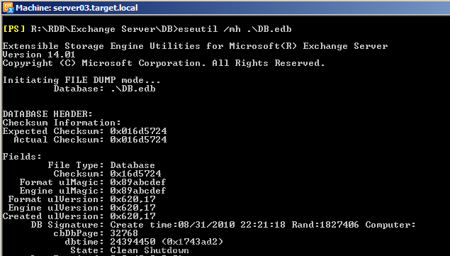The height and width of the screenshot is (256, 450).
Task: Click the State: Clean Shutdown text
Action: [130, 250]
